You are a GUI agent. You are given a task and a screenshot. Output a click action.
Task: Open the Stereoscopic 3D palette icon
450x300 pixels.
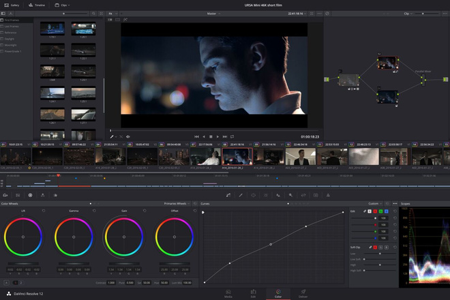click(316, 195)
